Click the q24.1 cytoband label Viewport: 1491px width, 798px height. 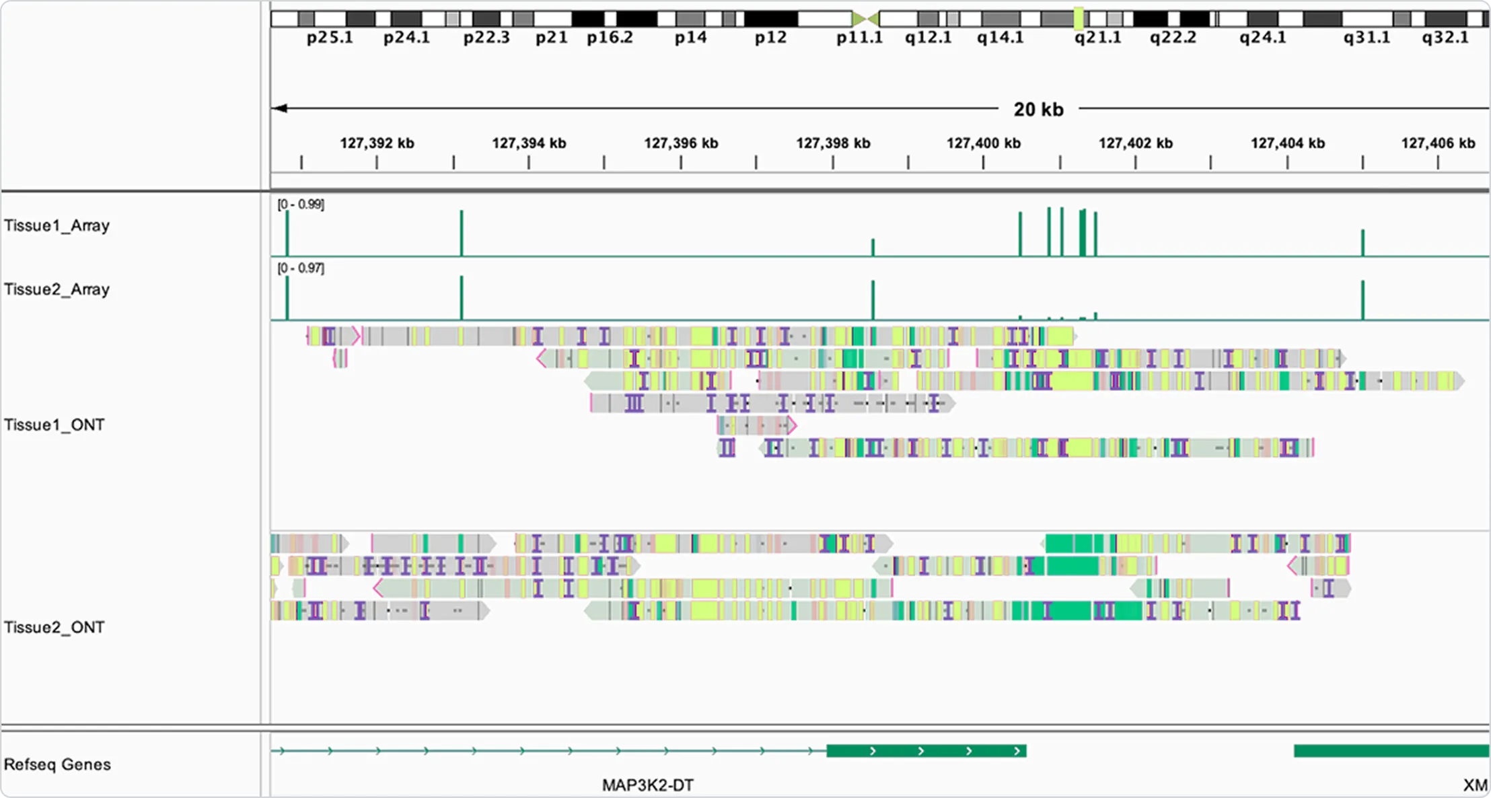(x=1263, y=38)
